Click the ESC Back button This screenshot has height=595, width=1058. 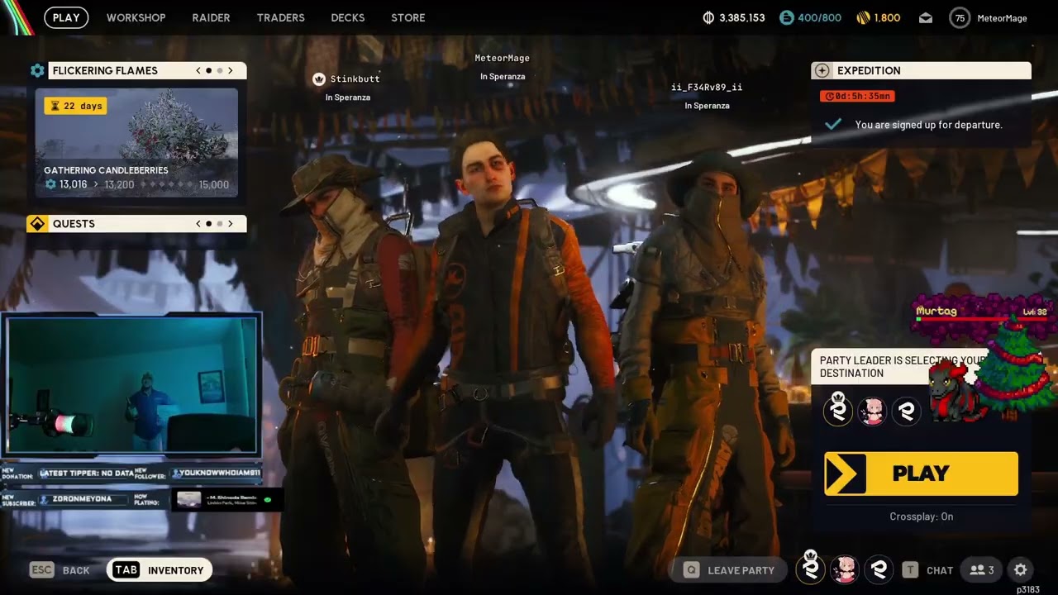click(60, 570)
